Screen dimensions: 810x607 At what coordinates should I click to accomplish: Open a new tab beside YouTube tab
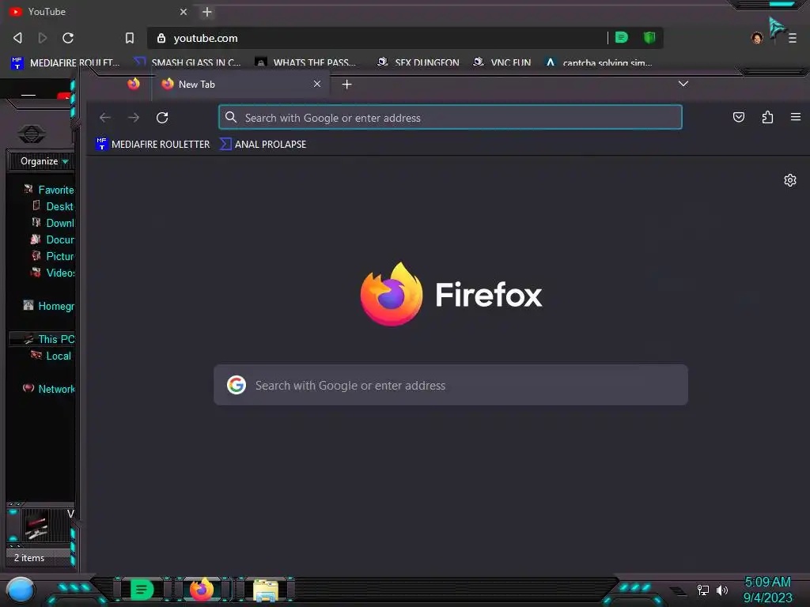(x=207, y=11)
